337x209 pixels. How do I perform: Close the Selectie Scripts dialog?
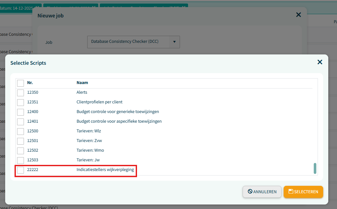(x=320, y=62)
